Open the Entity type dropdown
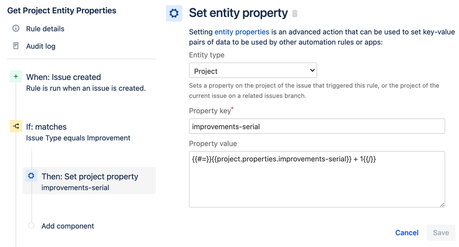The image size is (459, 247). 253,71
